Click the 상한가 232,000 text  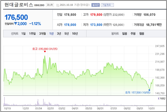point(114,15)
